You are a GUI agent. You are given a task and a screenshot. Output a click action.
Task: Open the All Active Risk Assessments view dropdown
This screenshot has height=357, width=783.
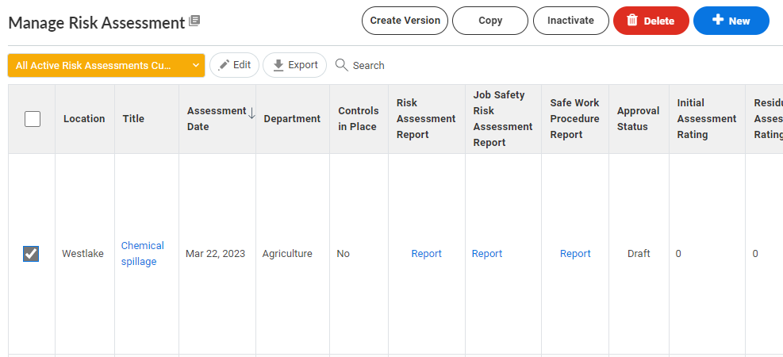click(x=106, y=65)
